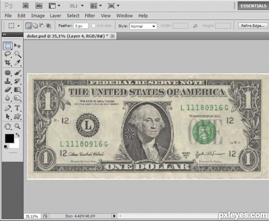This screenshot has height=221, width=269.
Task: Select the Brush tool
Action: [x=17, y=73]
